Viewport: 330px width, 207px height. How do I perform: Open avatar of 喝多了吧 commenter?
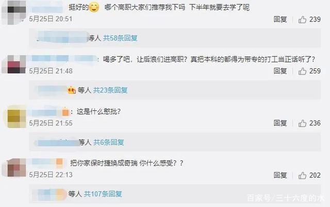14,64
